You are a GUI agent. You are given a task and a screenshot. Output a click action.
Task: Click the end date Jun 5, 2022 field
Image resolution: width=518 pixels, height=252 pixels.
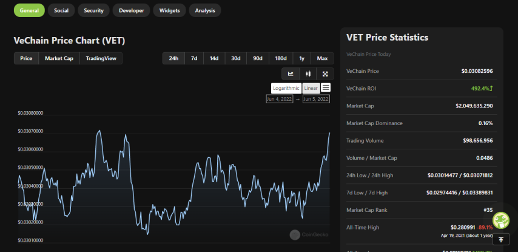click(316, 99)
